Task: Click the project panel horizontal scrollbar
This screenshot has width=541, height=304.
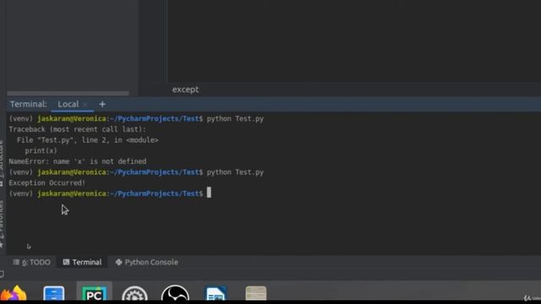Action: (x=68, y=93)
